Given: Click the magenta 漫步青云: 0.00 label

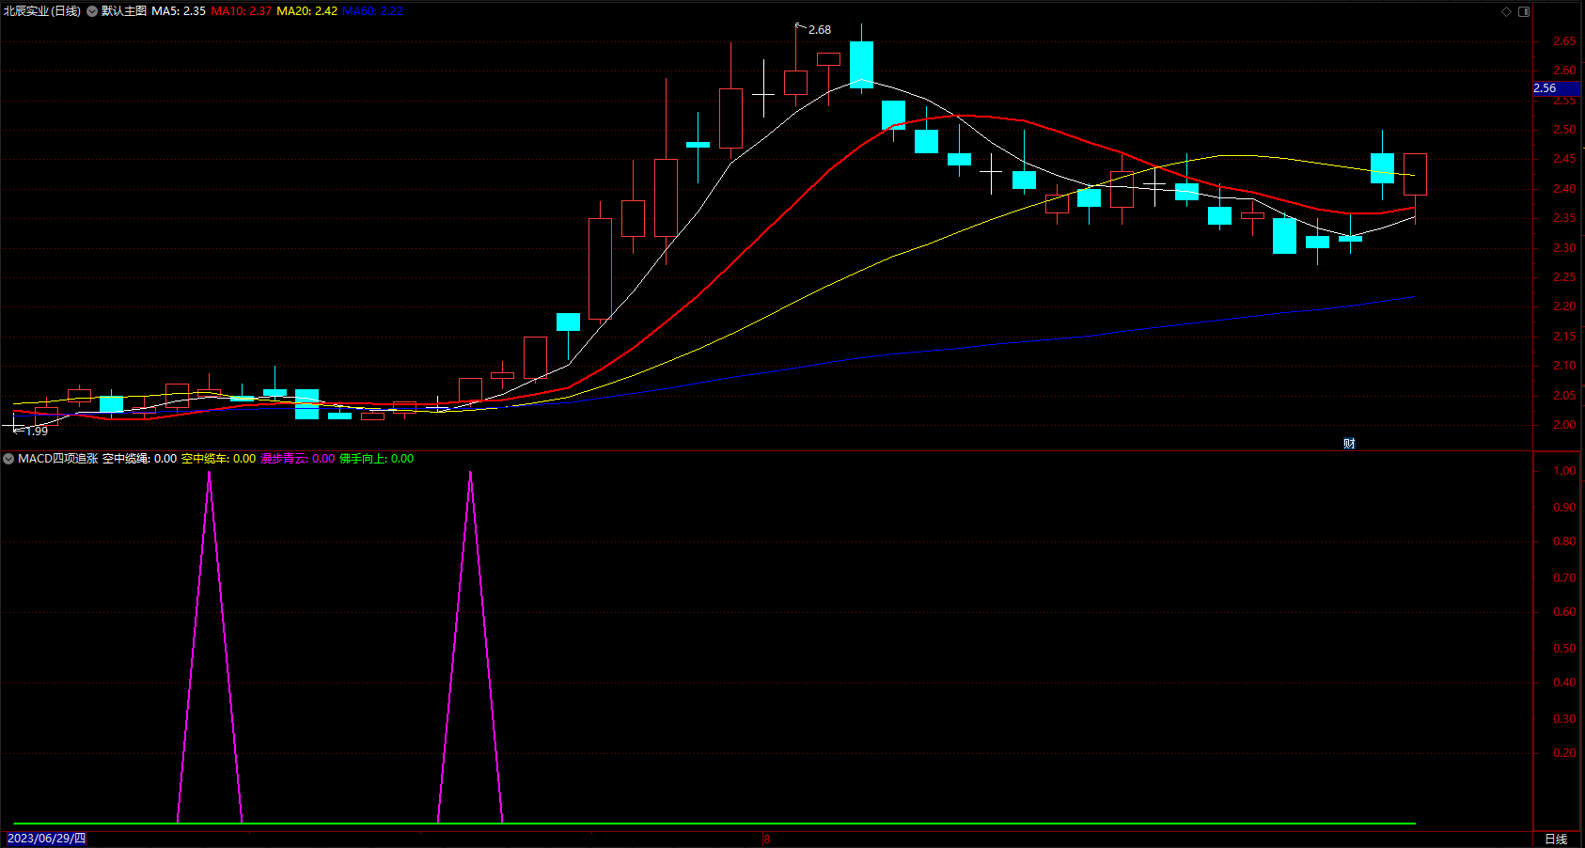Looking at the screenshot, I should click(x=297, y=459).
